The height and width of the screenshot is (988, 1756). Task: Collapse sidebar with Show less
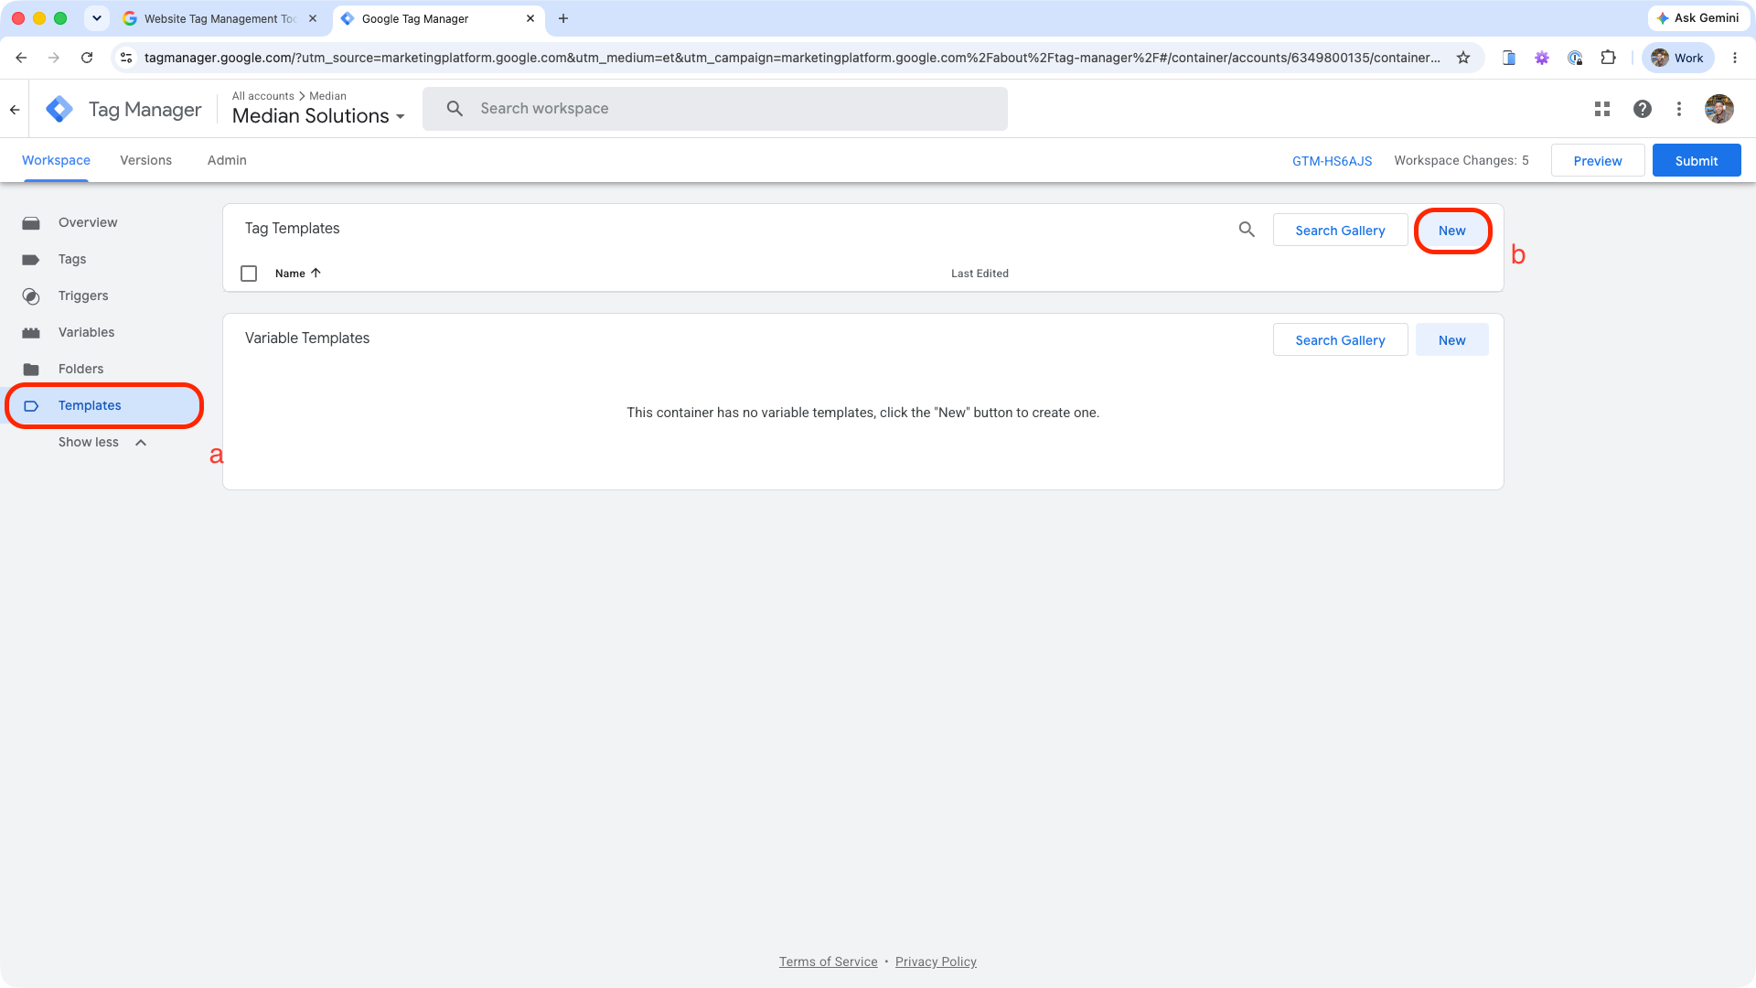pyautogui.click(x=102, y=442)
